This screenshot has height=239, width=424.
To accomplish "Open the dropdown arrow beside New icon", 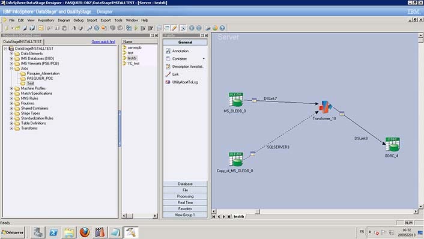I will (x=12, y=28).
